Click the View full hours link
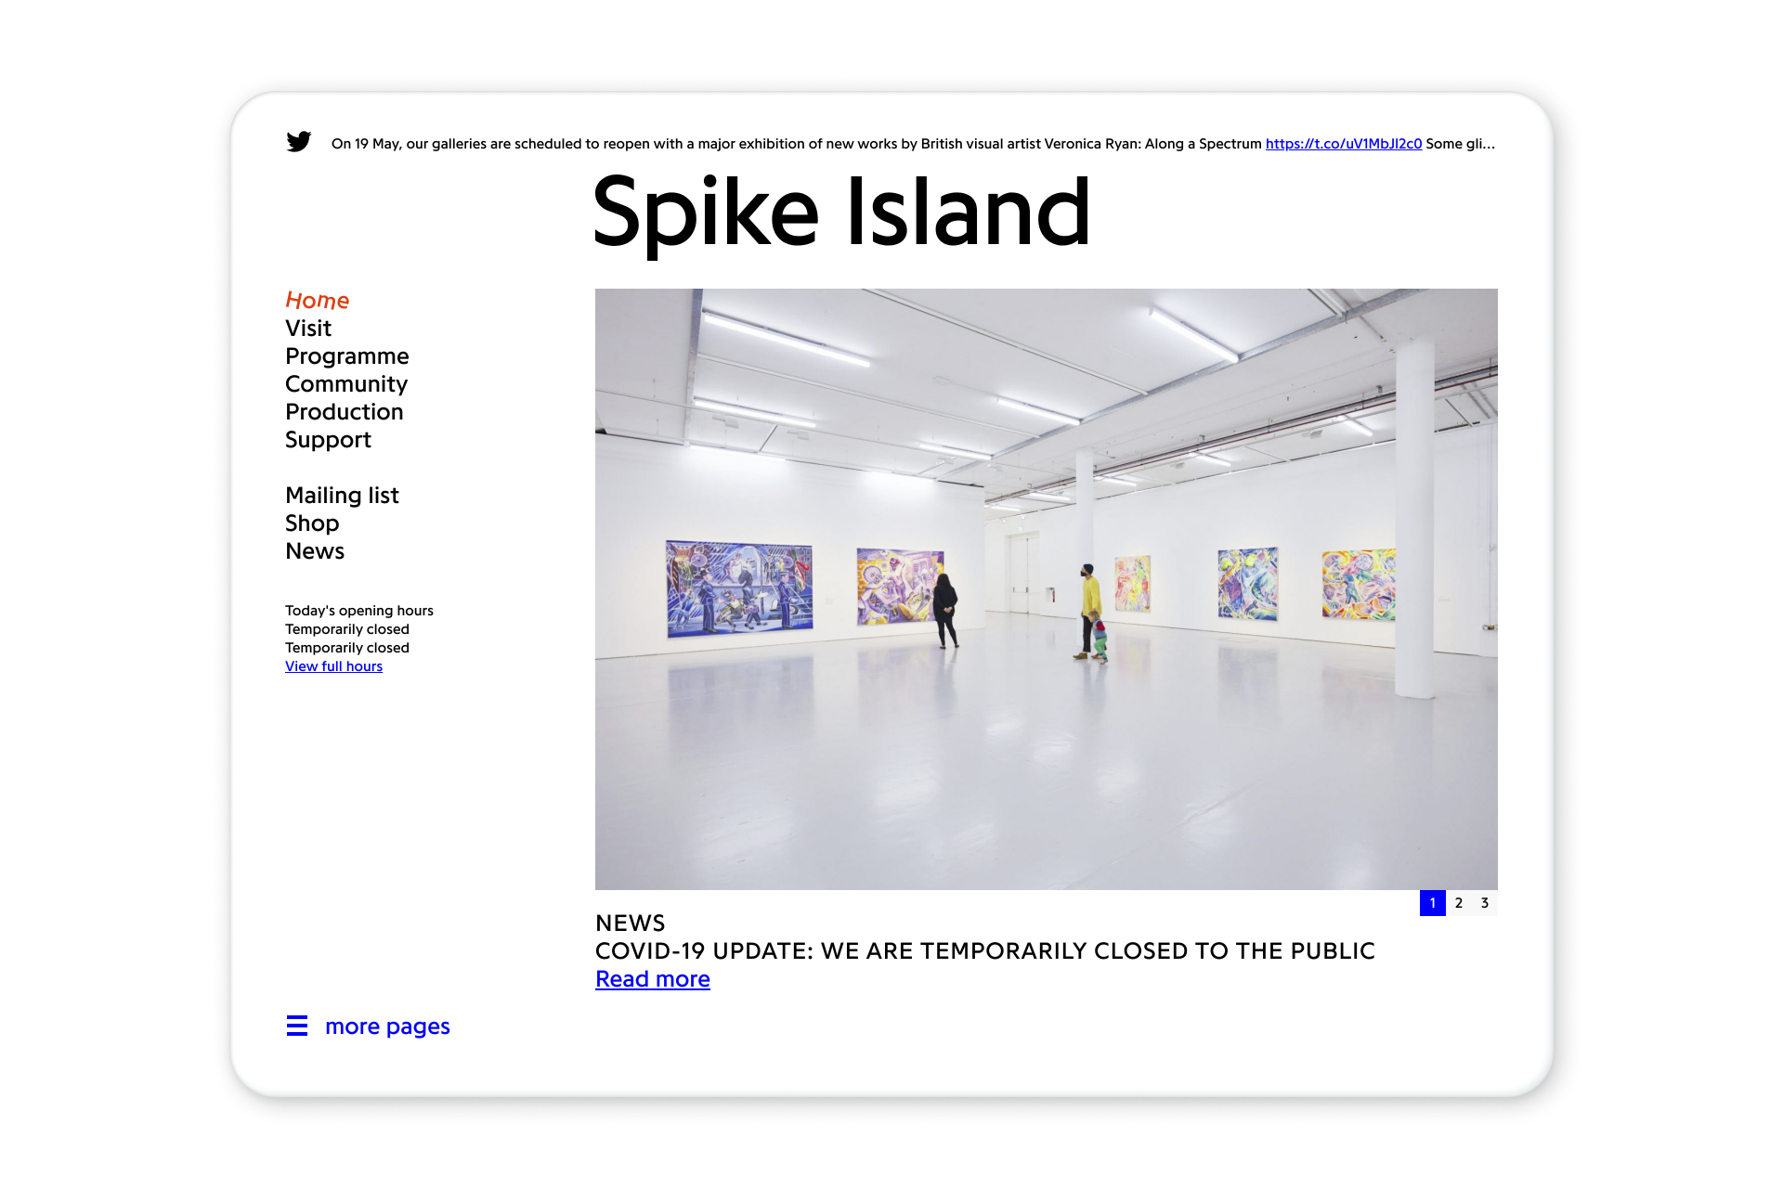1783x1188 pixels. (x=333, y=665)
